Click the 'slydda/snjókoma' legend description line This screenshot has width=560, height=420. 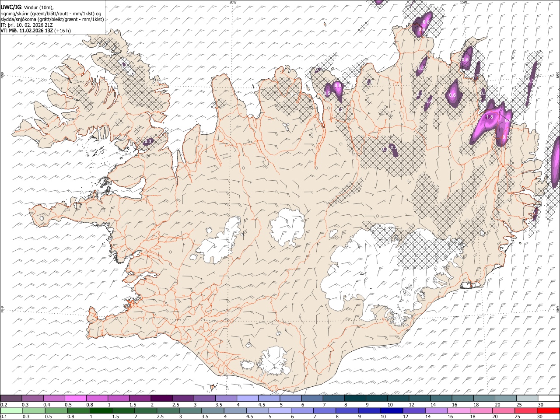(52, 19)
